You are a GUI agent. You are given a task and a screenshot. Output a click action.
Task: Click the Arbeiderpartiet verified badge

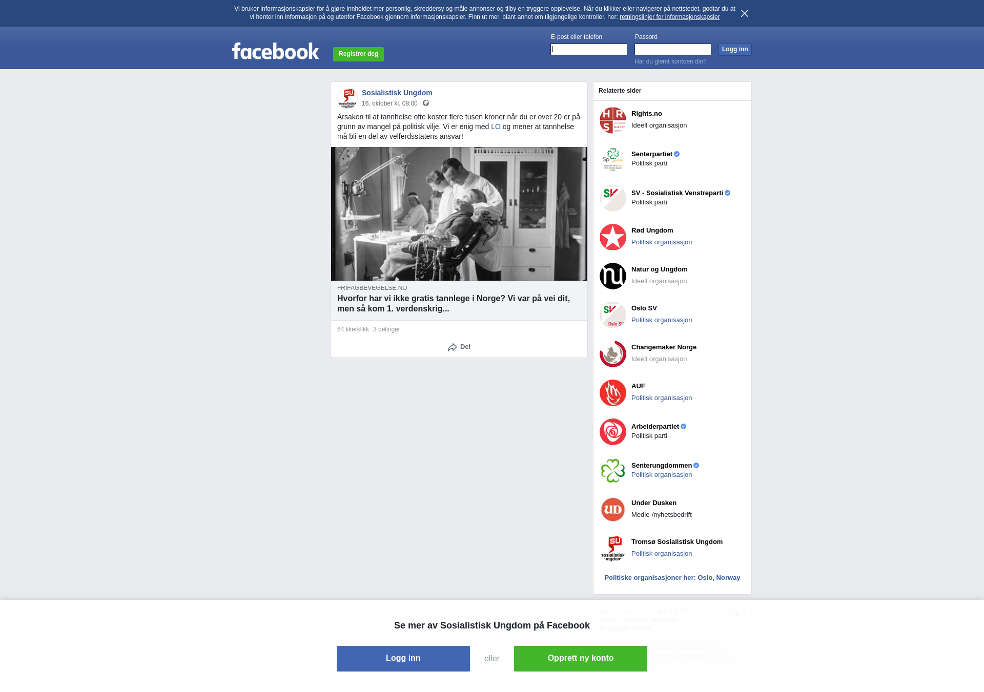point(684,427)
